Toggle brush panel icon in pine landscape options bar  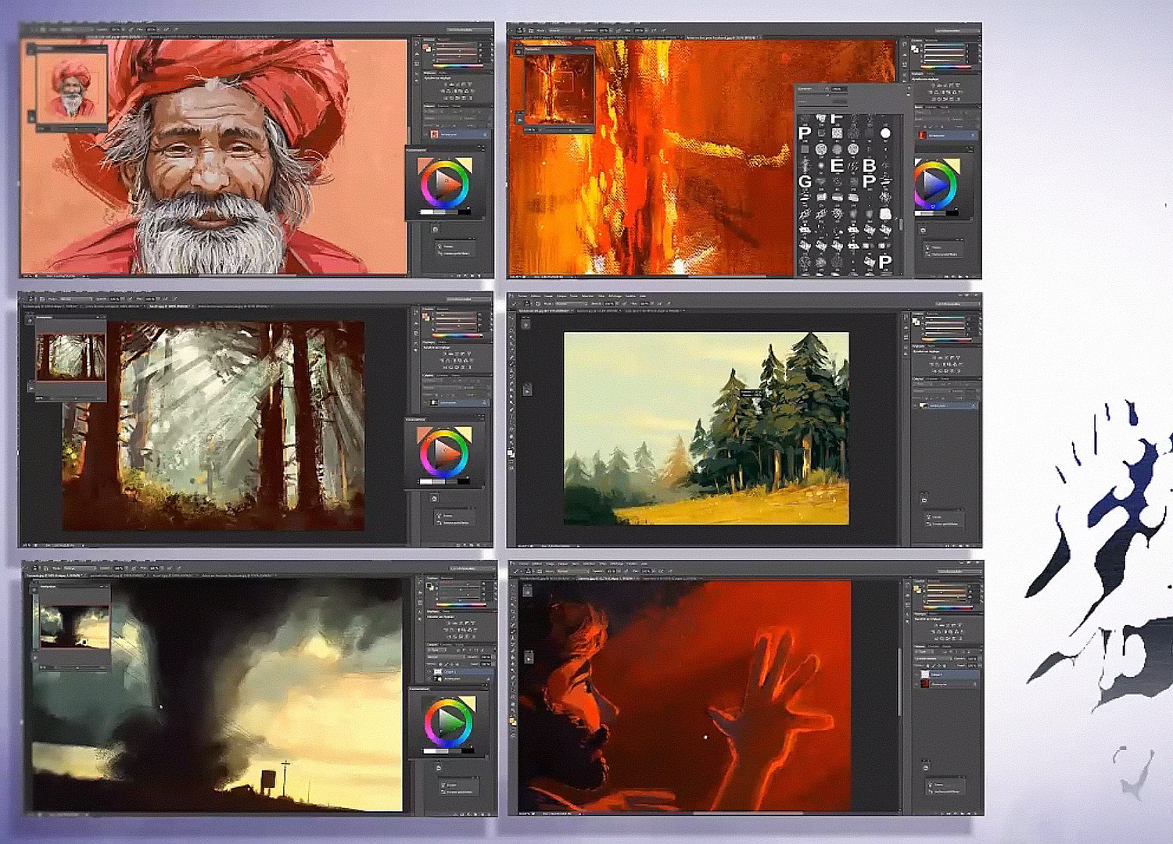click(538, 304)
